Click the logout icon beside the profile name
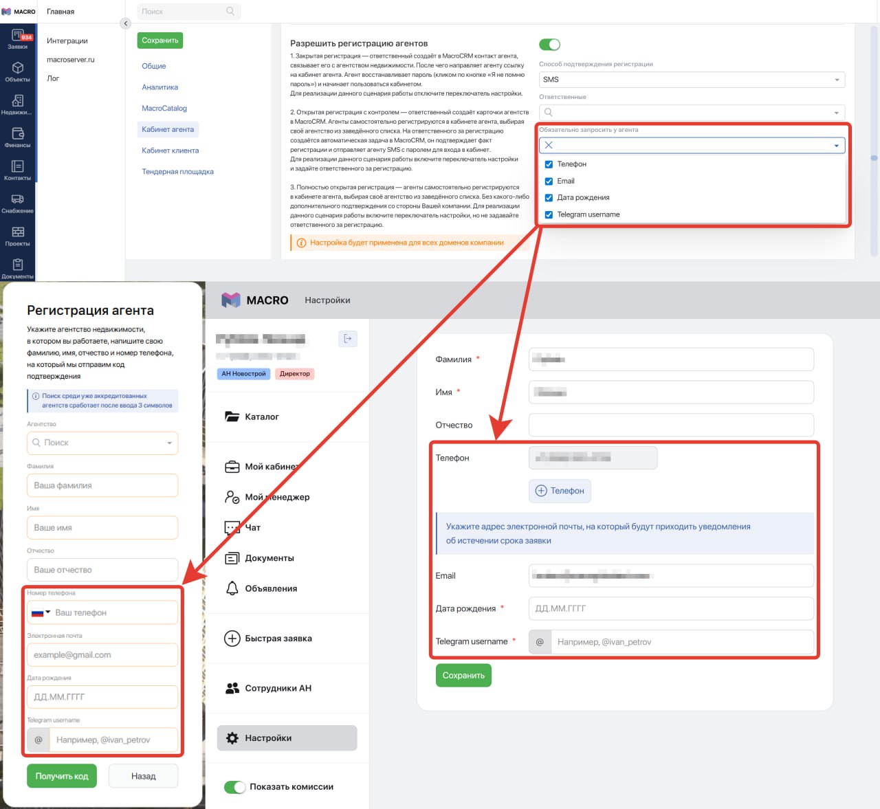 (347, 339)
